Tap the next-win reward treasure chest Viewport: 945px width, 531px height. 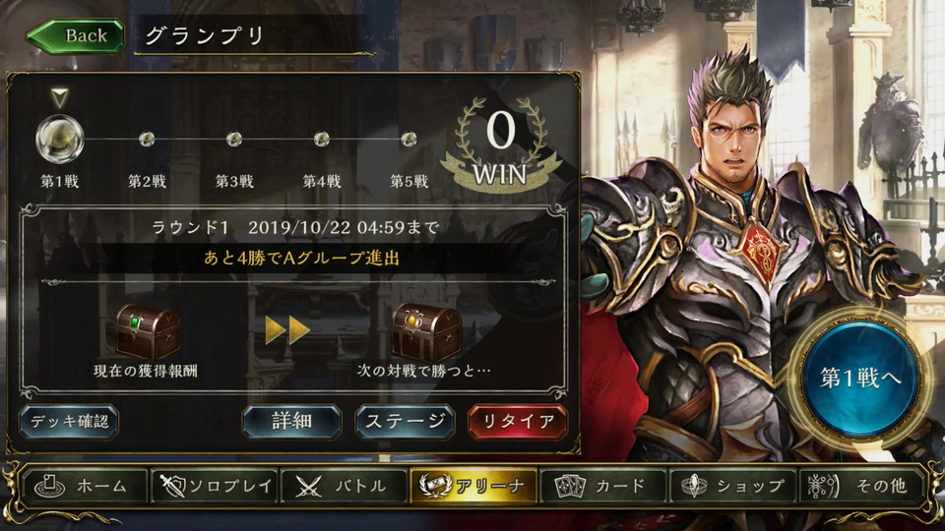[x=426, y=331]
